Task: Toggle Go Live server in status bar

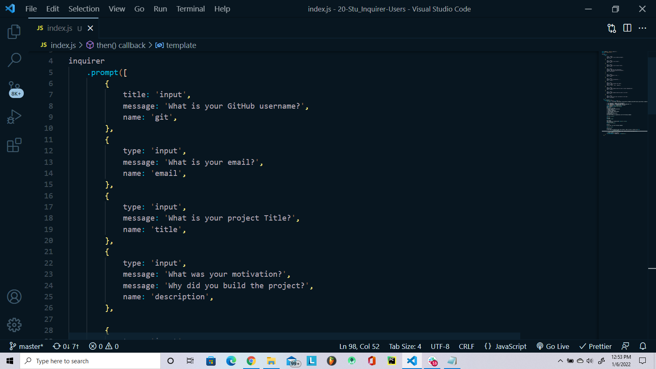Action: pyautogui.click(x=553, y=346)
